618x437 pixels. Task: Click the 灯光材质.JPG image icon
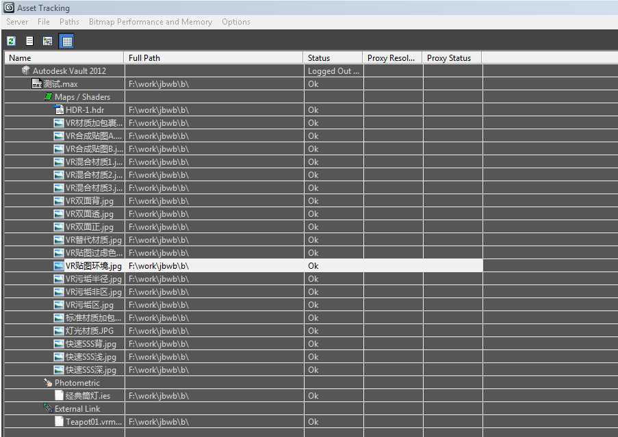(59, 331)
